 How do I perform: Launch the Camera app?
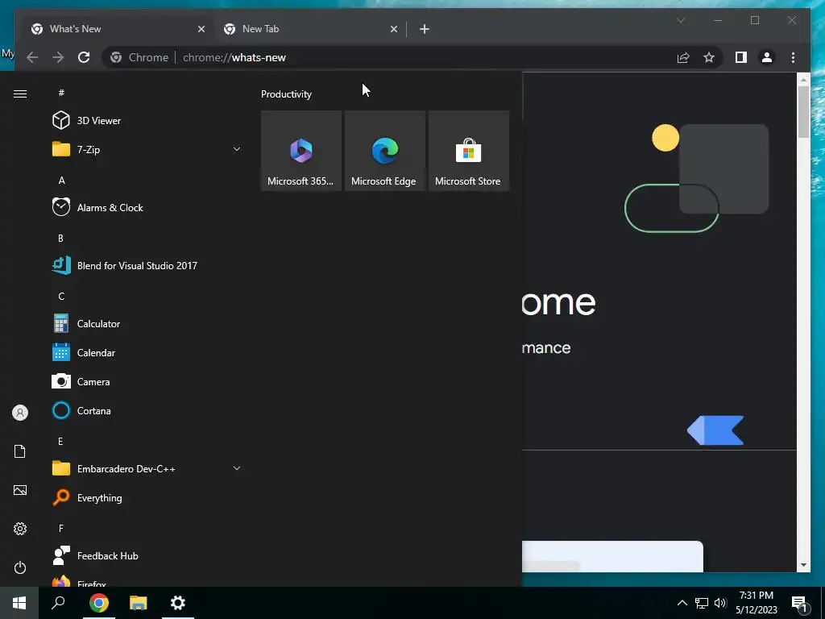147,381
